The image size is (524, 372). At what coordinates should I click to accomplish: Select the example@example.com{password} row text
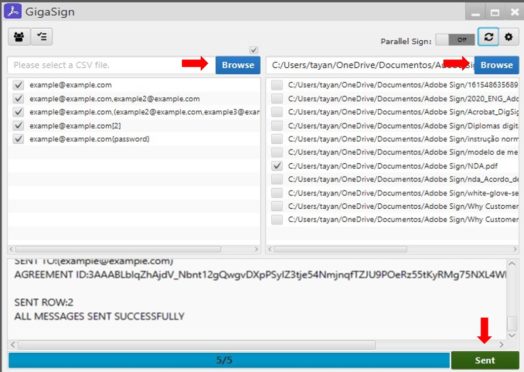(x=89, y=139)
